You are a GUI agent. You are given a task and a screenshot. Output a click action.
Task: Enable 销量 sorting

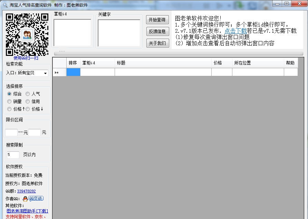tap(9, 101)
